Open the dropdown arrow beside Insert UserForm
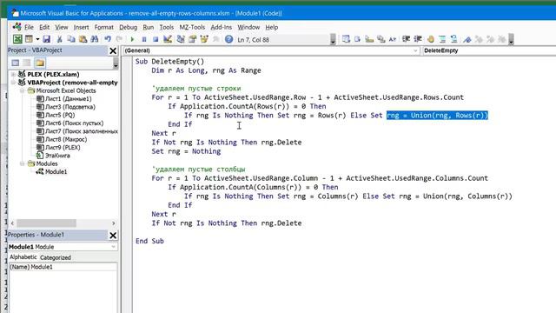The height and width of the screenshot is (313, 556). click(x=37, y=39)
